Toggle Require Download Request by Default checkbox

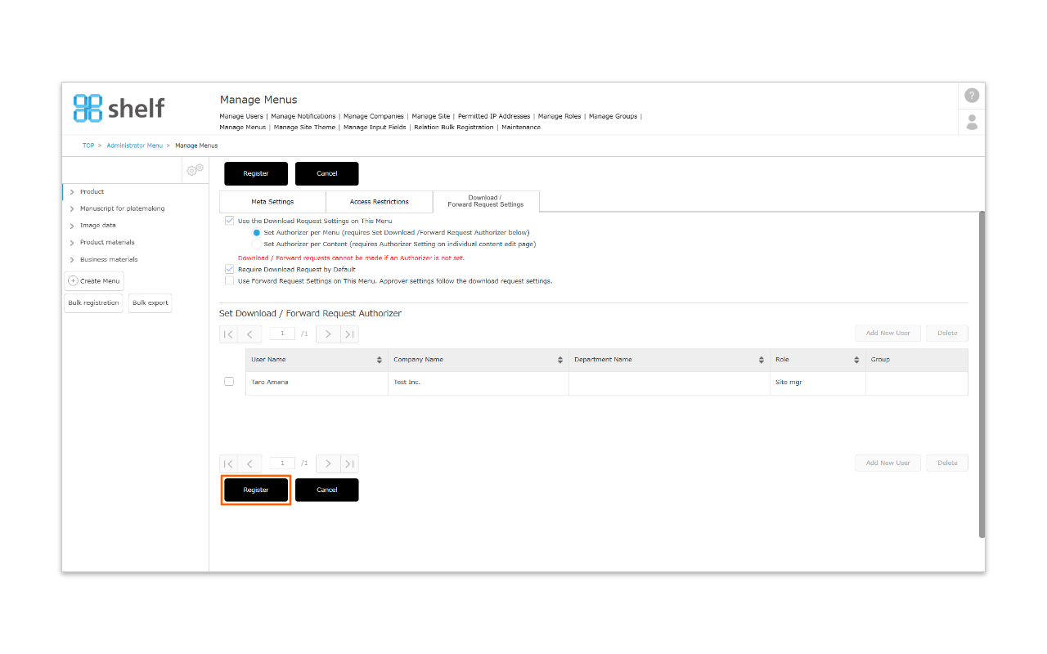pyautogui.click(x=230, y=269)
